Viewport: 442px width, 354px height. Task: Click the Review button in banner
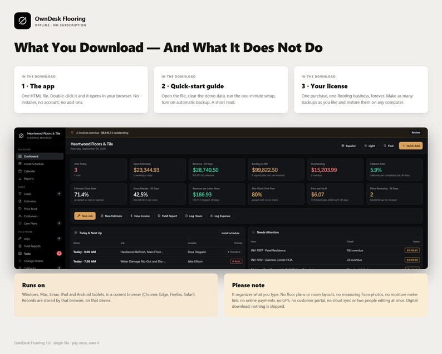point(416,132)
